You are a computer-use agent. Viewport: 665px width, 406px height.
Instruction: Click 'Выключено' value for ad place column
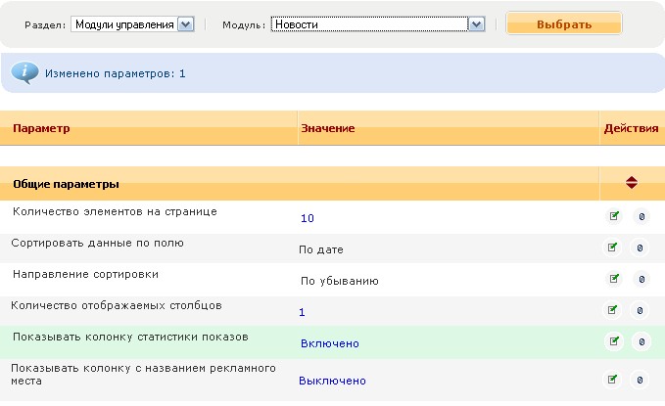tap(332, 381)
